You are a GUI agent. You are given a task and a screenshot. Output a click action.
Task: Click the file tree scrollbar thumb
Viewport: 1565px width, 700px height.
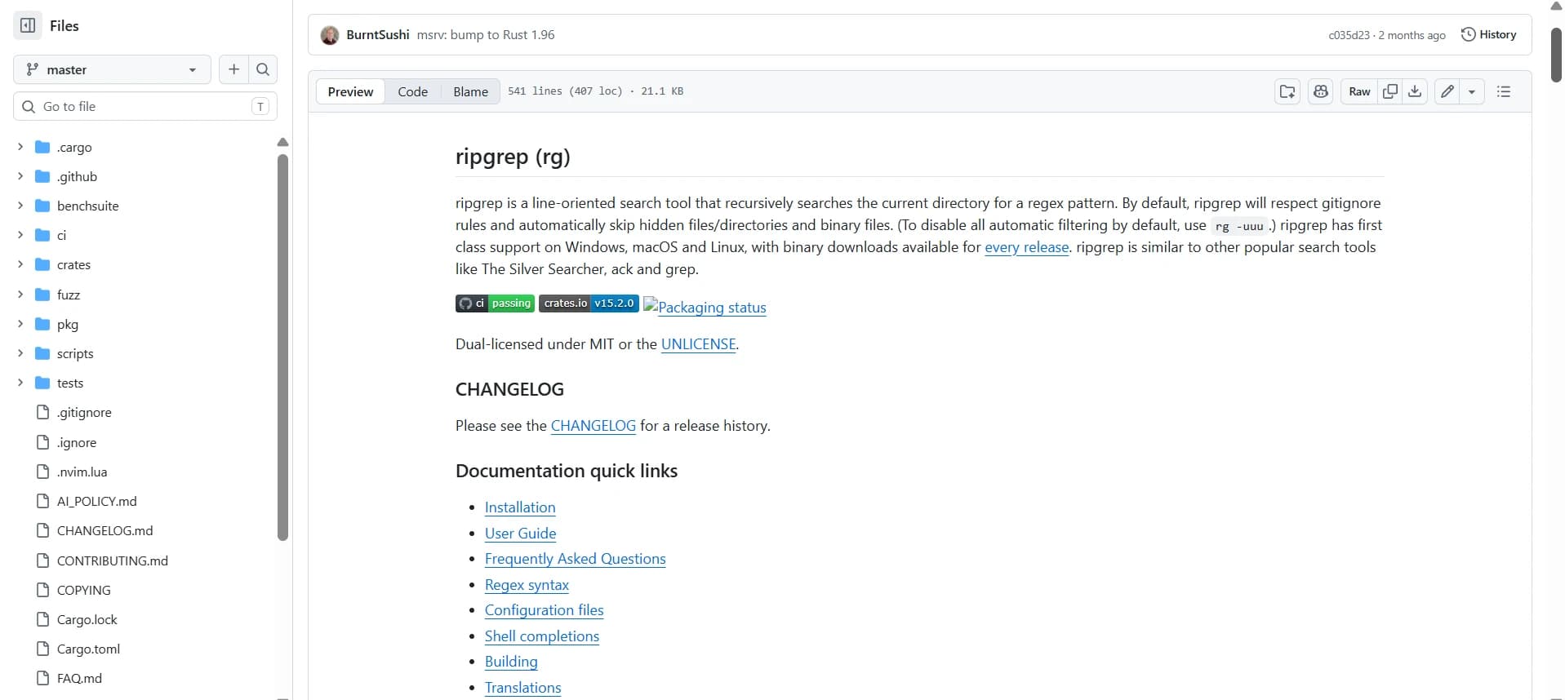pos(282,347)
